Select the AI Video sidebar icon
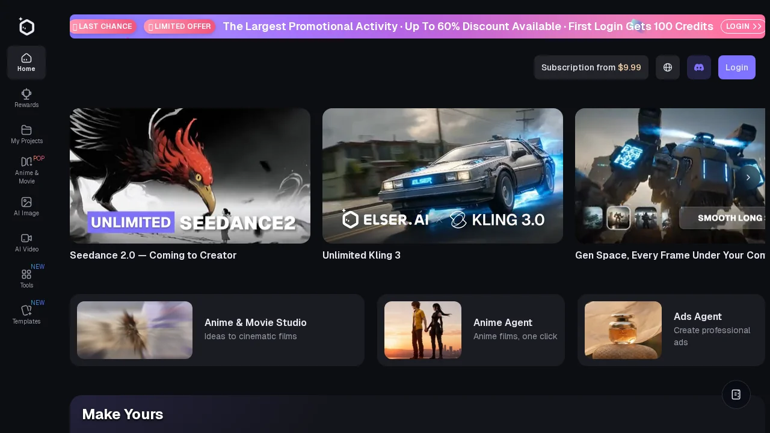 [26, 242]
